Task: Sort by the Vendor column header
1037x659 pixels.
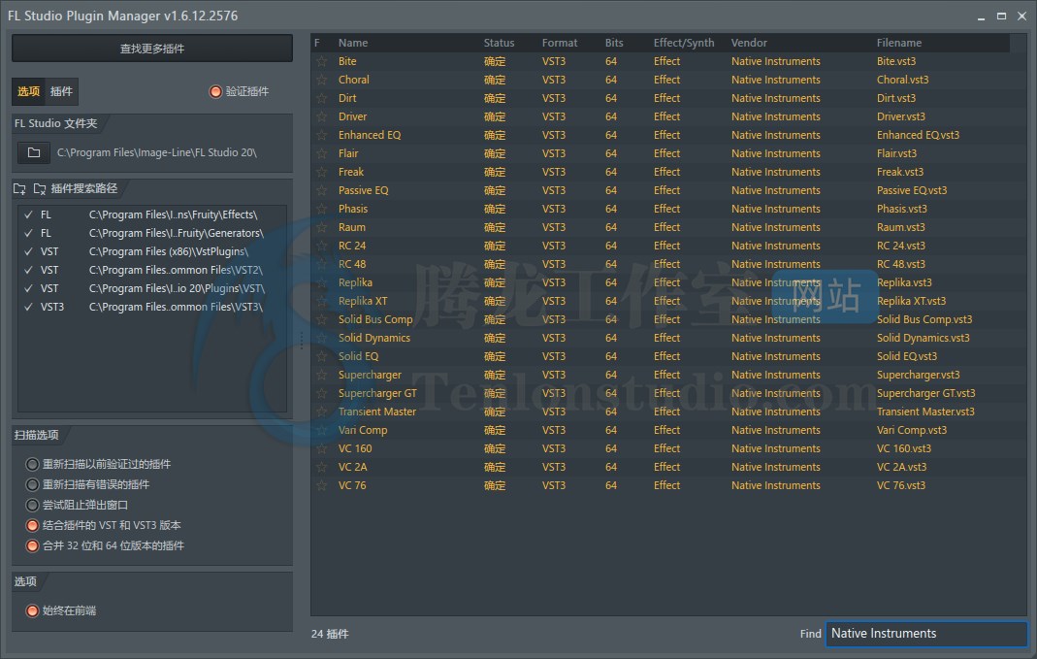Action: (749, 43)
